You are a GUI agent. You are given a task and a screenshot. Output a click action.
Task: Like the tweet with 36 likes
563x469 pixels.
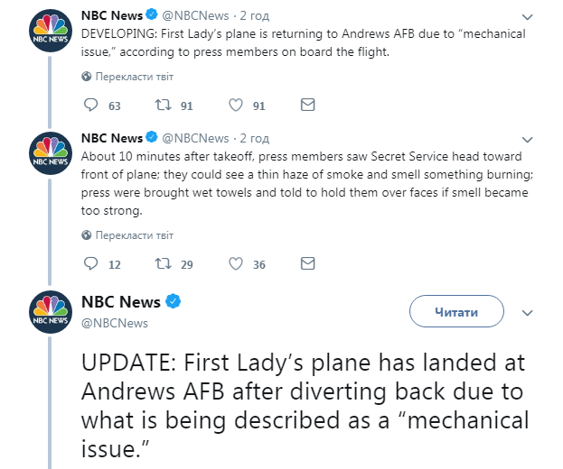236,264
